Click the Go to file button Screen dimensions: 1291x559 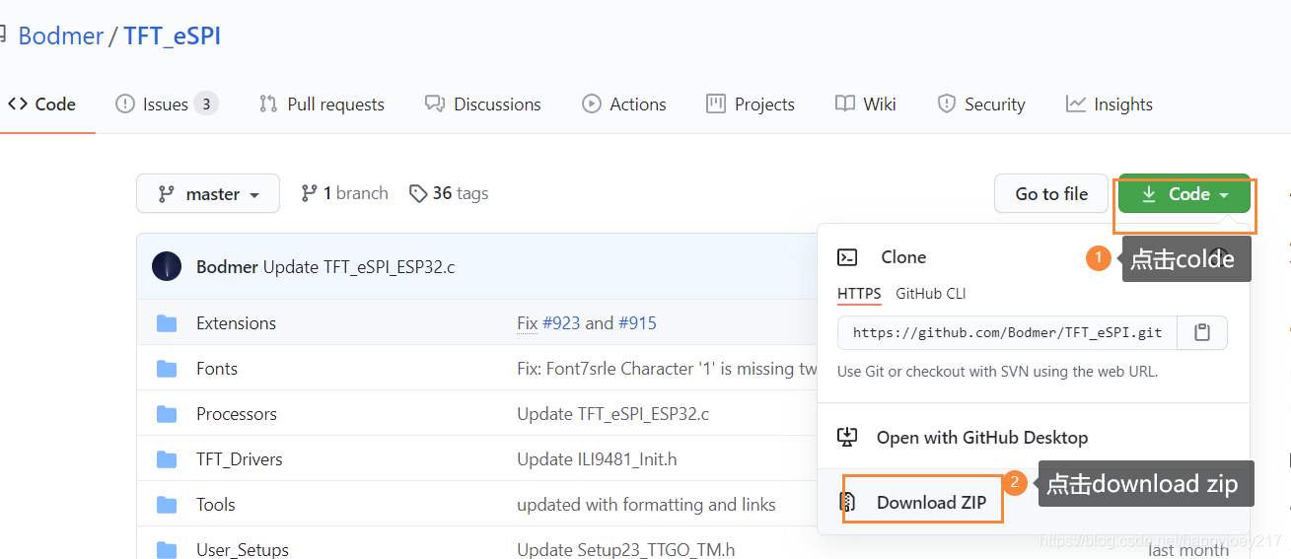pyautogui.click(x=1051, y=194)
